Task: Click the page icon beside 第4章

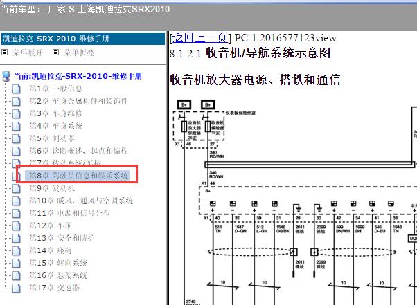Action: tap(16, 126)
